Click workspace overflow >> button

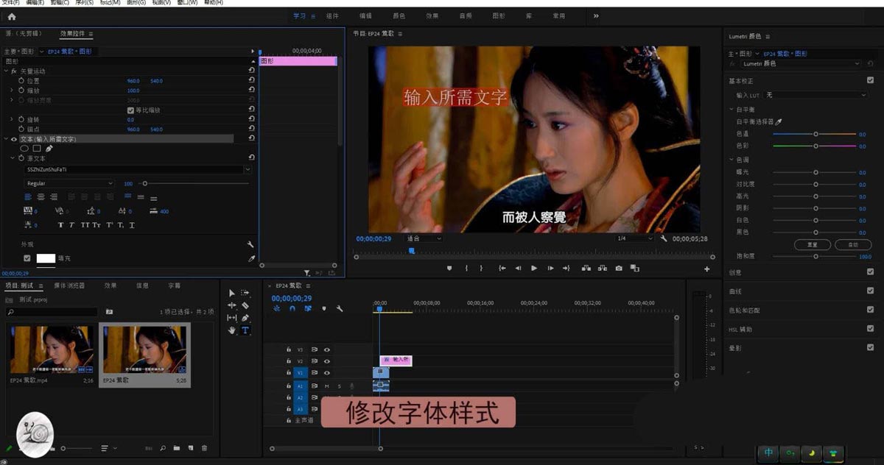(x=595, y=15)
